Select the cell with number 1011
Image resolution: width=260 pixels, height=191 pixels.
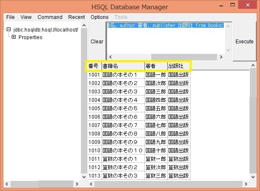click(x=94, y=159)
